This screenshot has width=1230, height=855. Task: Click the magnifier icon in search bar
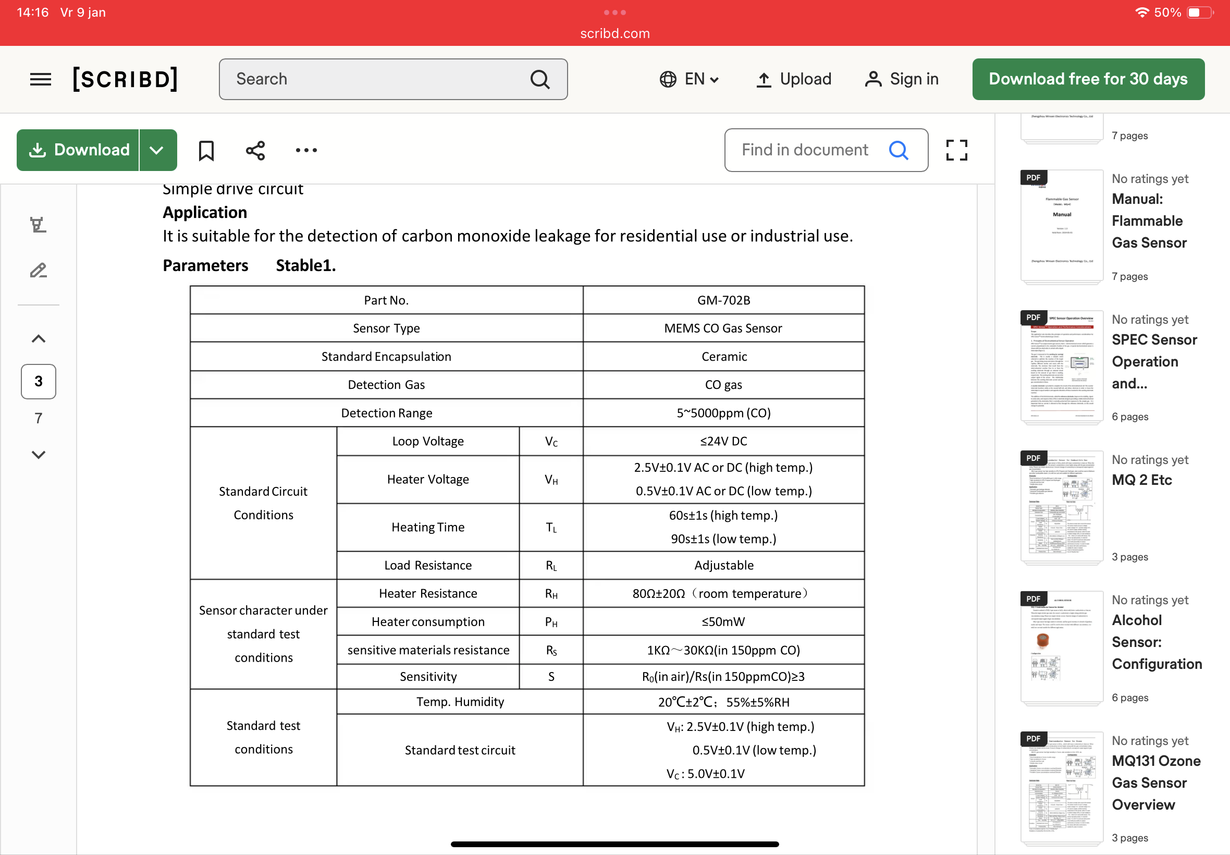pos(540,79)
